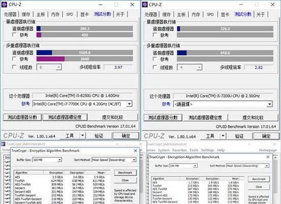This screenshot has height=204, width=281.
Task: Click the CPU-Z logo icon in left window title
Action: pyautogui.click(x=4, y=5)
